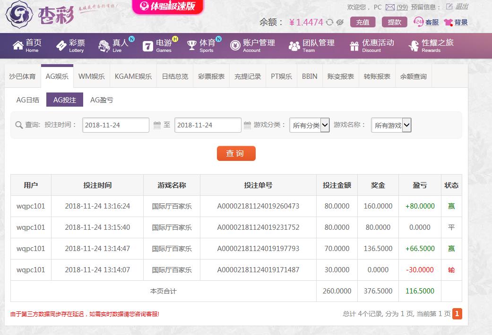Click timestamp 2018-11-24 13:15:40
The height and width of the screenshot is (335, 492).
click(97, 227)
